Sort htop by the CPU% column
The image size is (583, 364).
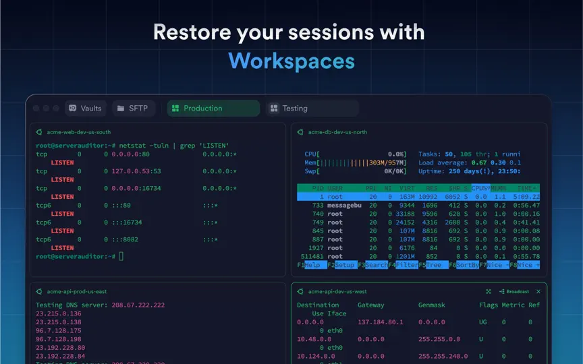click(480, 188)
